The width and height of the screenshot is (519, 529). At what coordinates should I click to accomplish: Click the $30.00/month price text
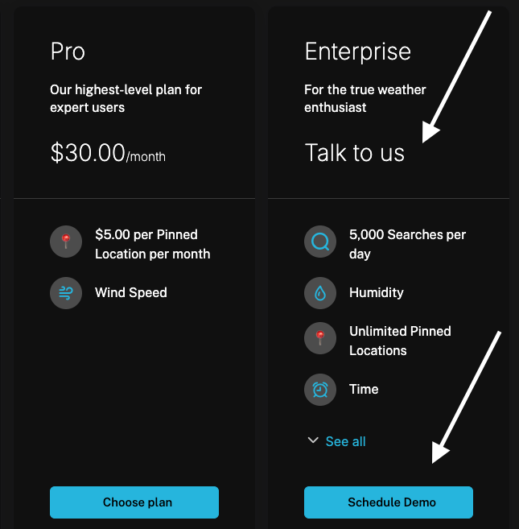[x=108, y=153]
